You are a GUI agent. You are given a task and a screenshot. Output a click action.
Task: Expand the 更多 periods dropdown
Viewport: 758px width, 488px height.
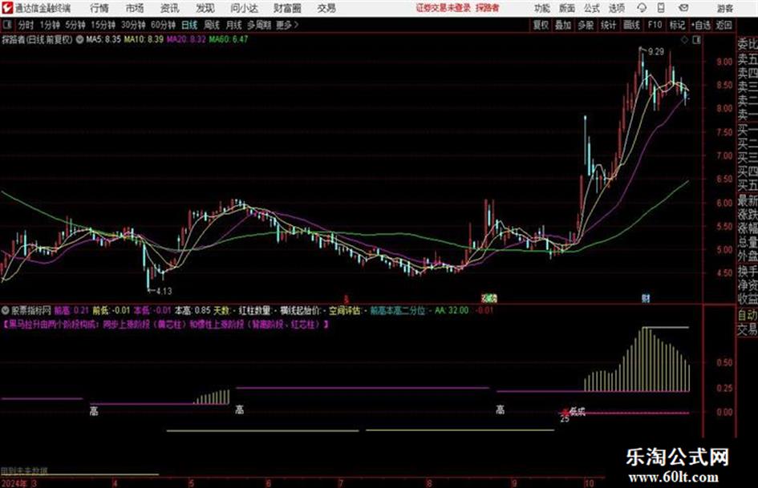tap(287, 25)
